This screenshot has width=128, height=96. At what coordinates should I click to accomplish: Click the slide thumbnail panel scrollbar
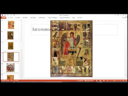click(x=21, y=45)
